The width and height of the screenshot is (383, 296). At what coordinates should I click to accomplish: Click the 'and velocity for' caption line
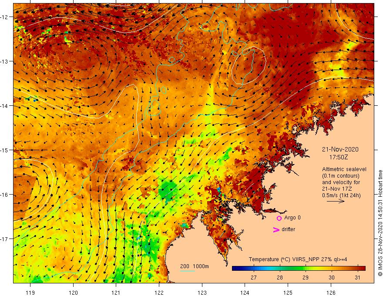341,182
